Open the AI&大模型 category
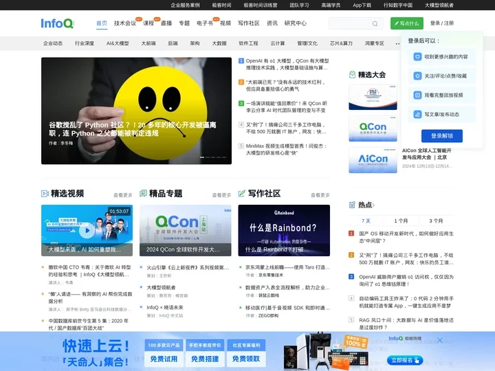The height and width of the screenshot is (371, 495). (118, 43)
